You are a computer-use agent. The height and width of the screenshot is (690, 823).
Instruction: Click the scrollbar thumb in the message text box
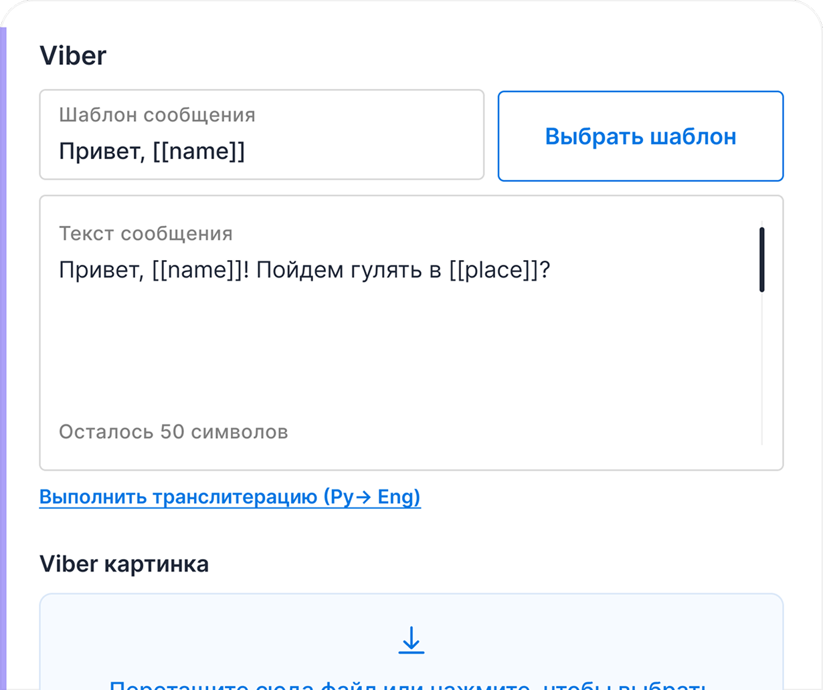761,259
